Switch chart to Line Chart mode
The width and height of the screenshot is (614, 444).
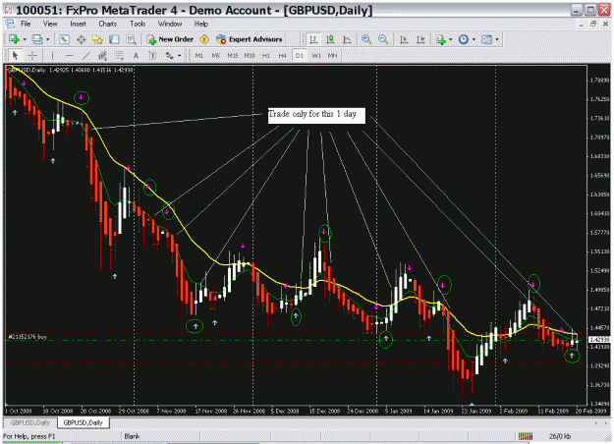[347, 39]
